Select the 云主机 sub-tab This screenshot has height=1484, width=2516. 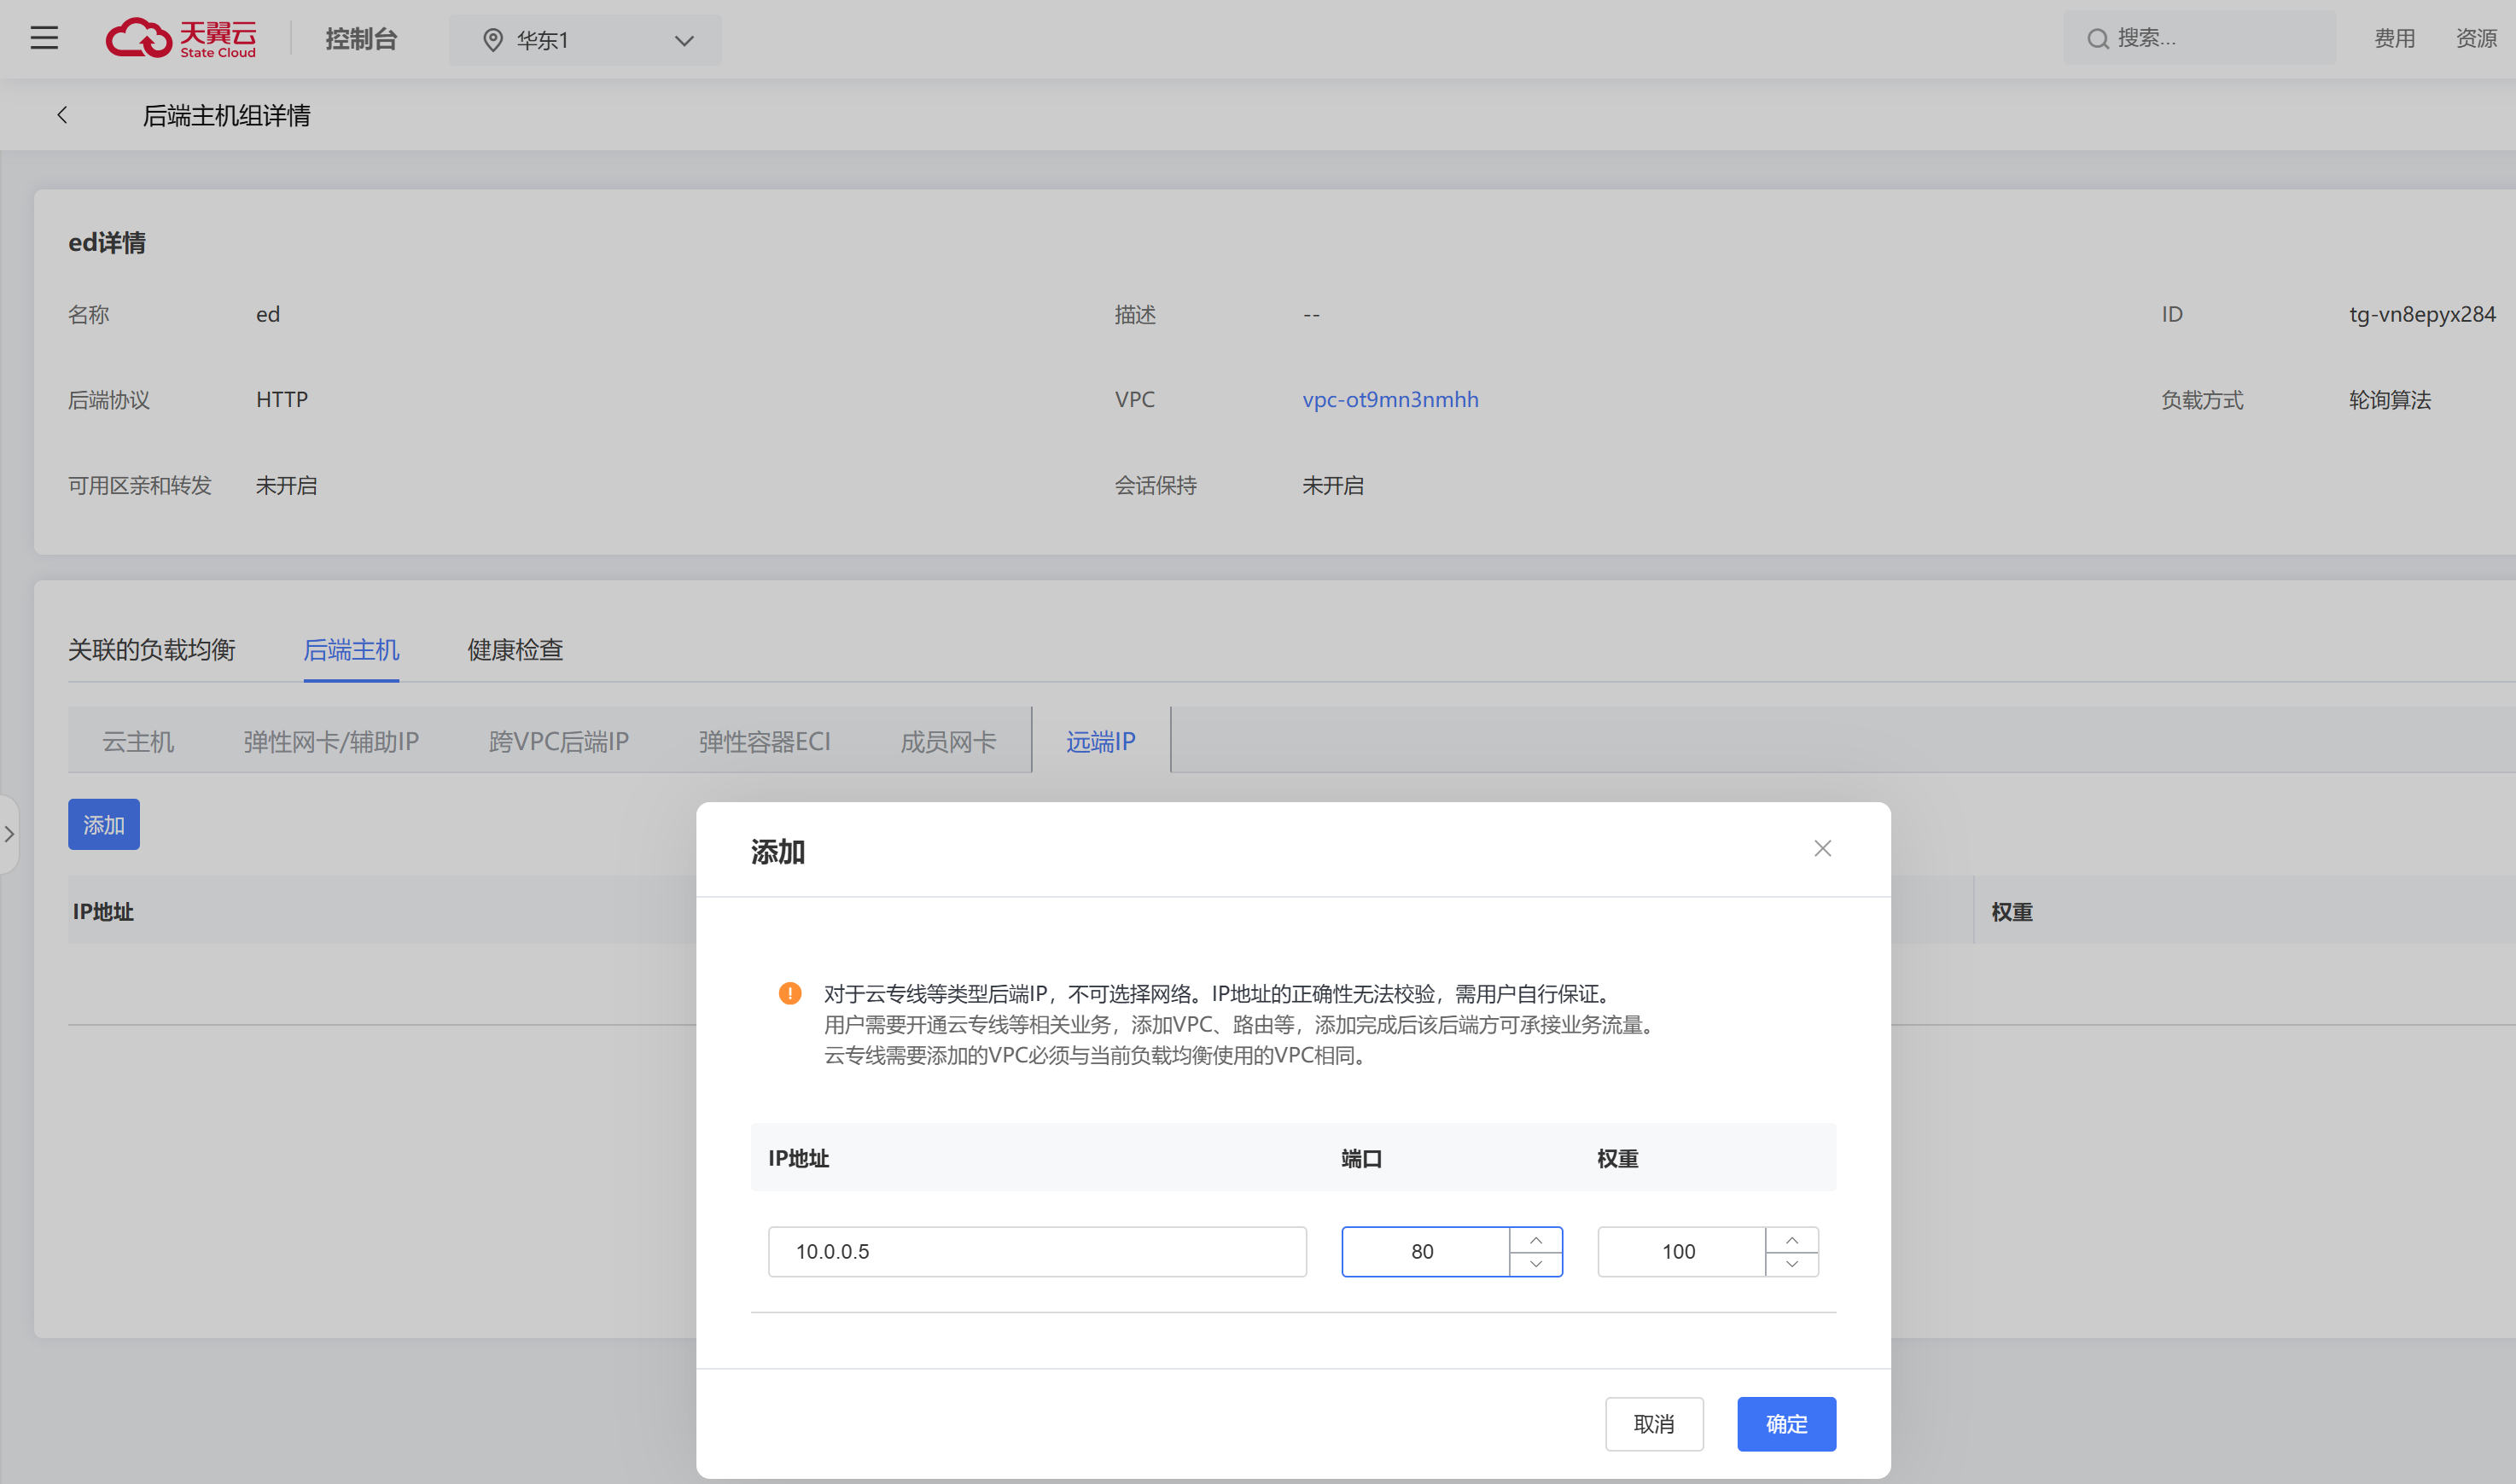(138, 741)
